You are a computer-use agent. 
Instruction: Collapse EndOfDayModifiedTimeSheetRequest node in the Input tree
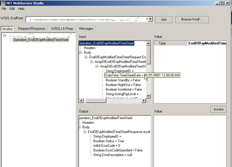click(86, 57)
